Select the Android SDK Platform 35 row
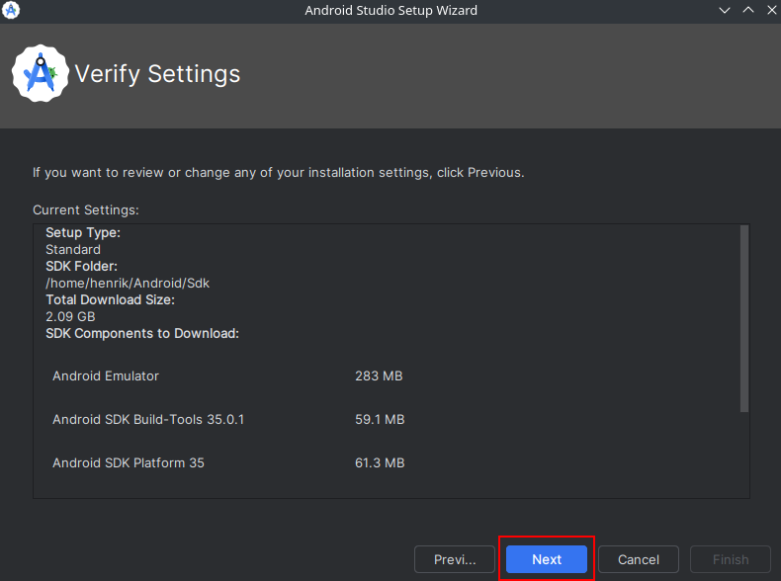 (x=227, y=462)
